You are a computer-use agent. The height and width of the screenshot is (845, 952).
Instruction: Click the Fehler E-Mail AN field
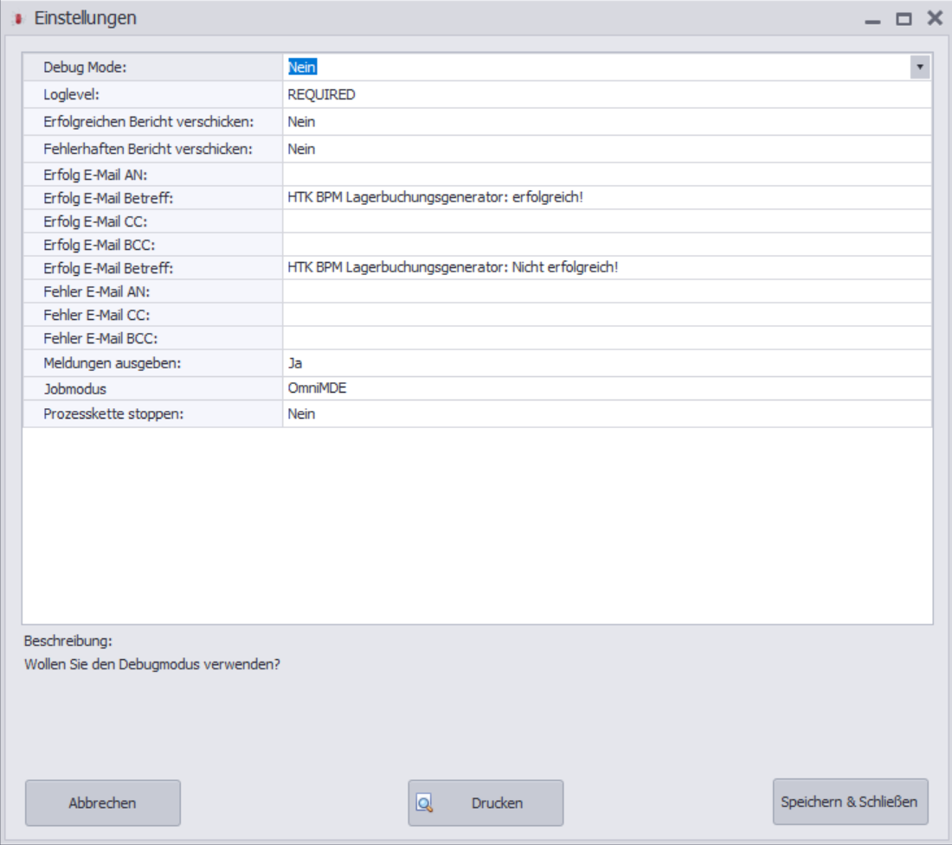[608, 291]
